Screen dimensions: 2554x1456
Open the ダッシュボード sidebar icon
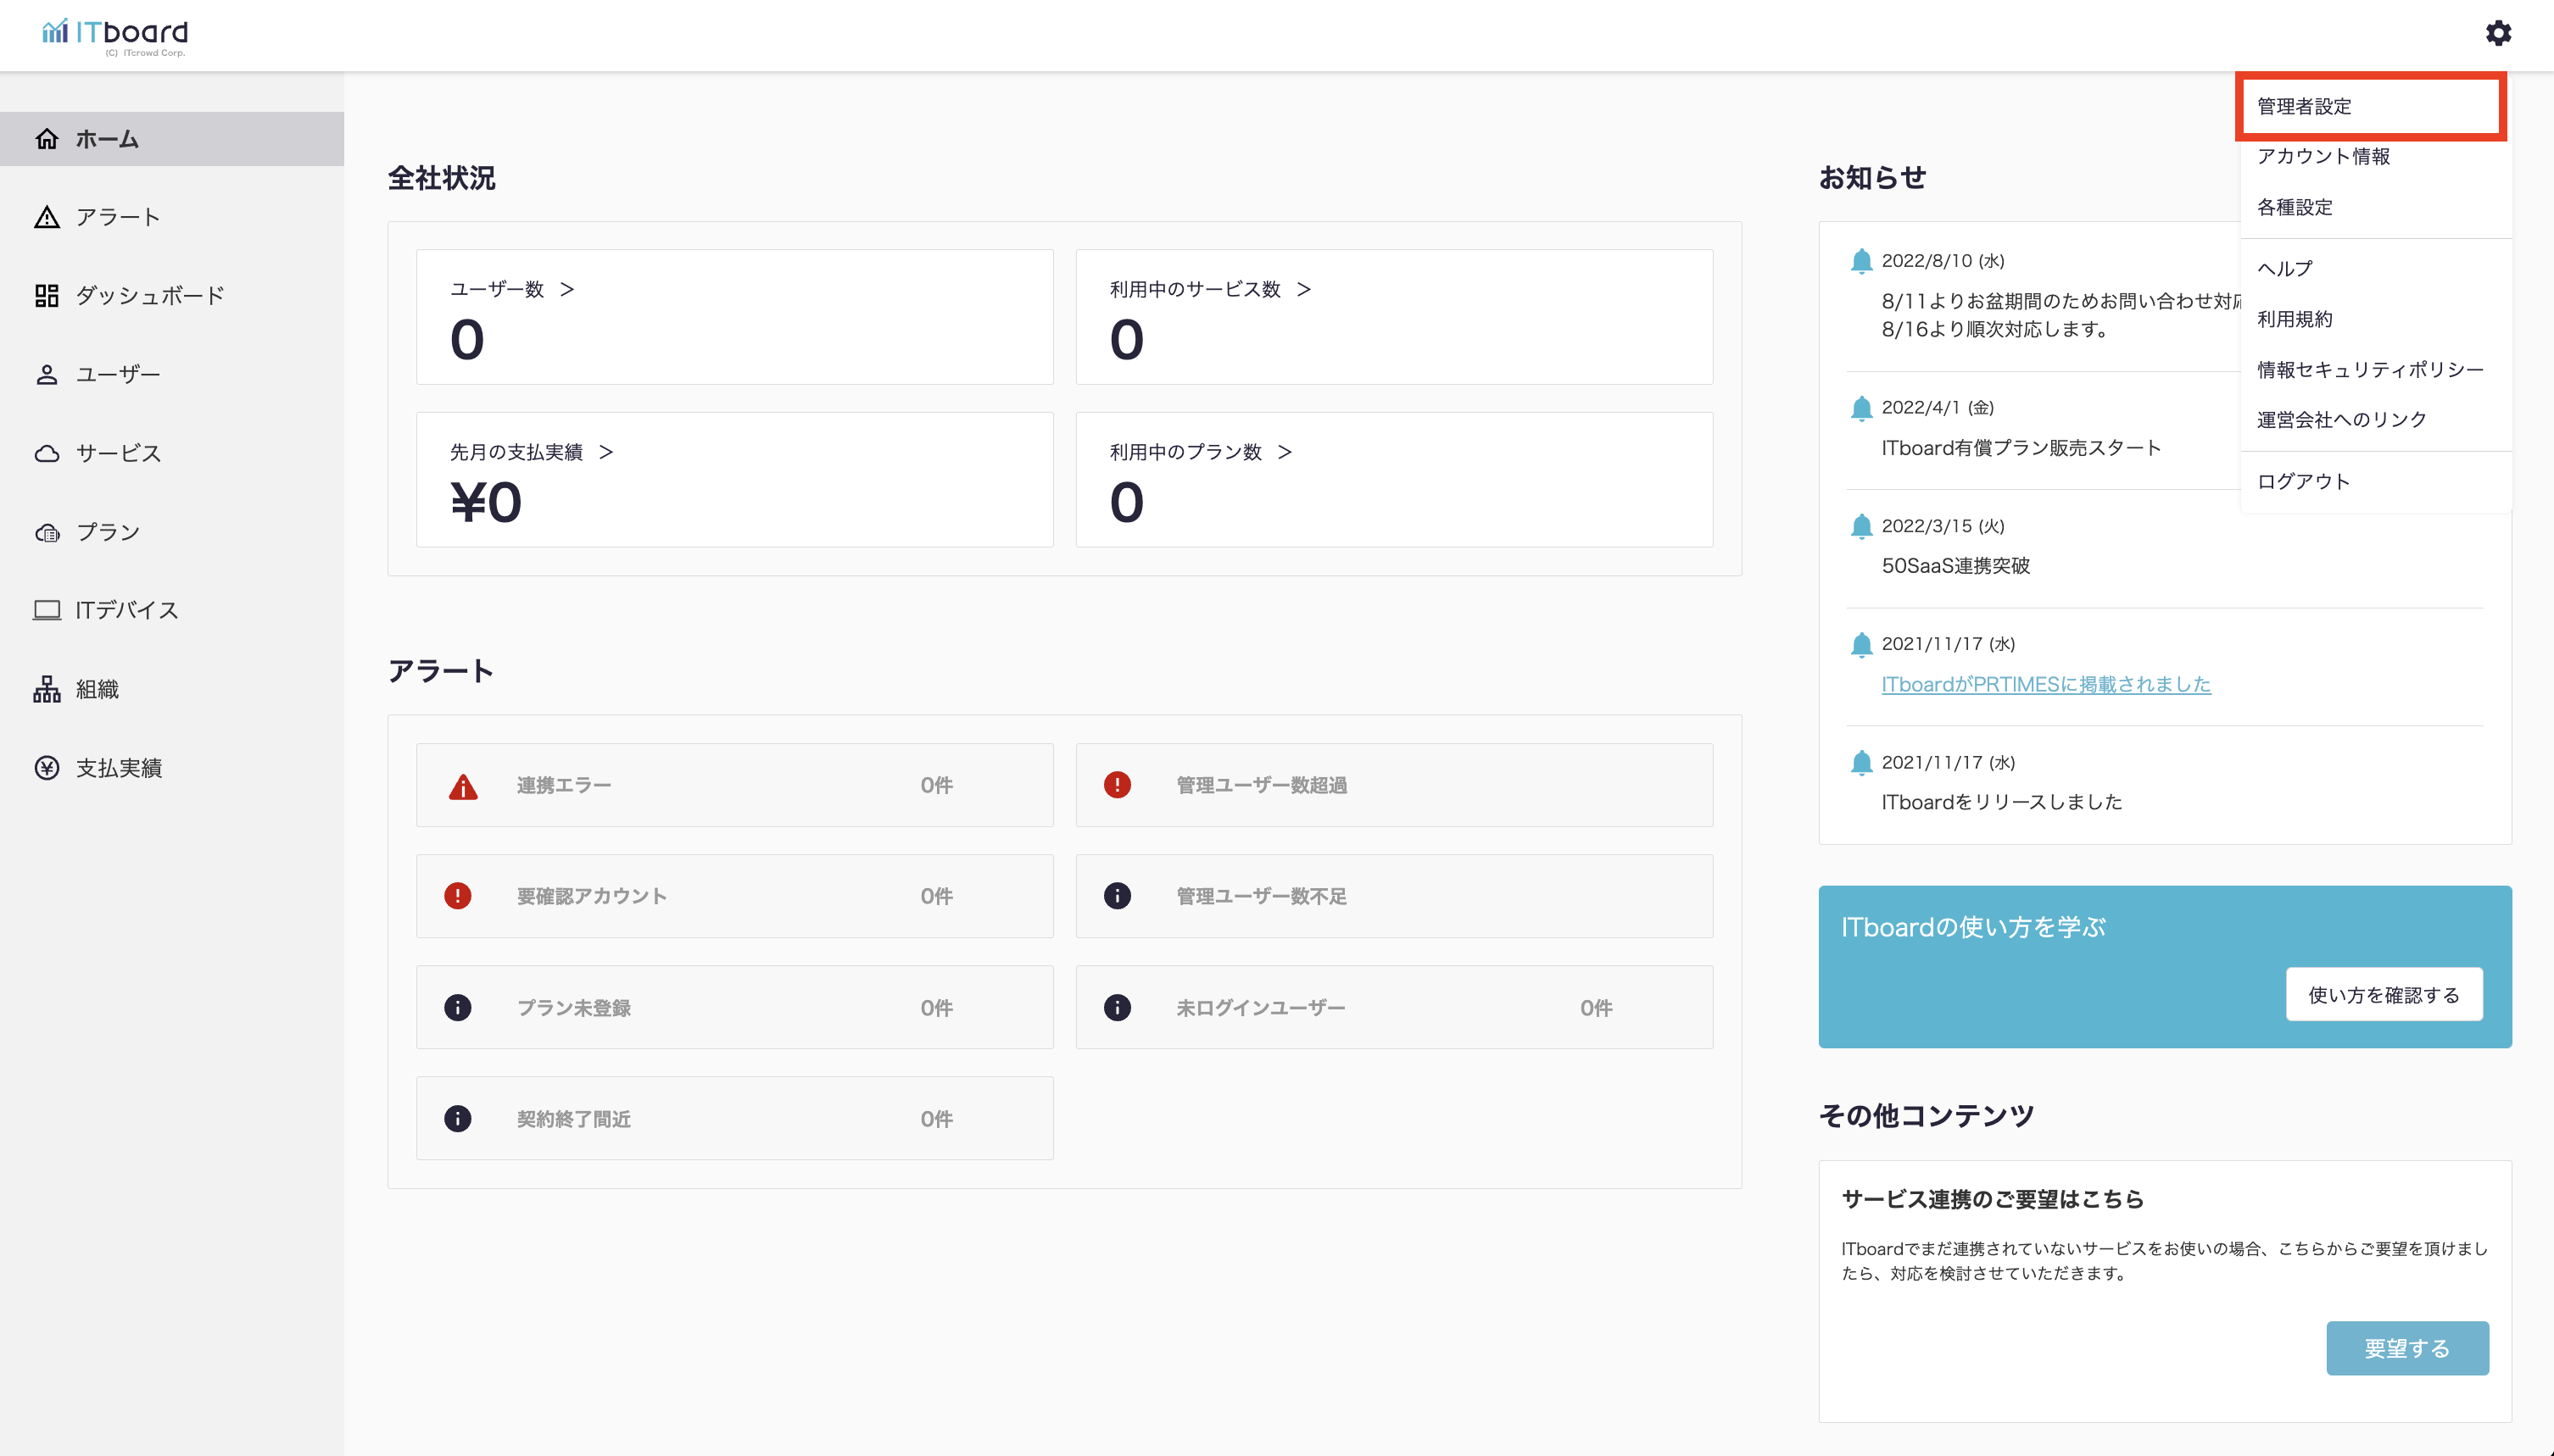(47, 296)
